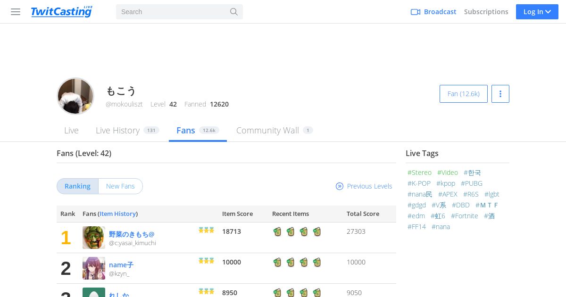Click the #酒 tag
The image size is (566, 297).
click(x=489, y=216)
